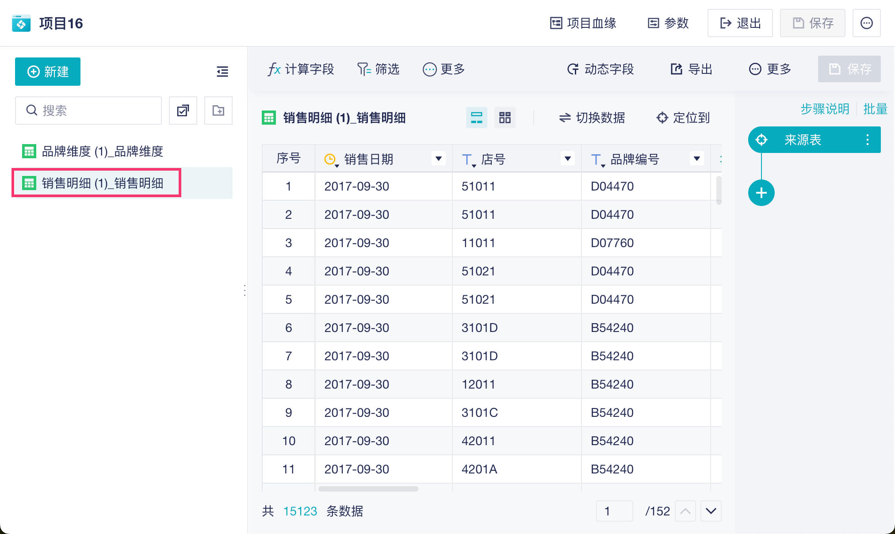Switch to the grid card view
The height and width of the screenshot is (534, 895).
505,118
